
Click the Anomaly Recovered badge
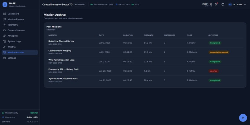click(219, 52)
